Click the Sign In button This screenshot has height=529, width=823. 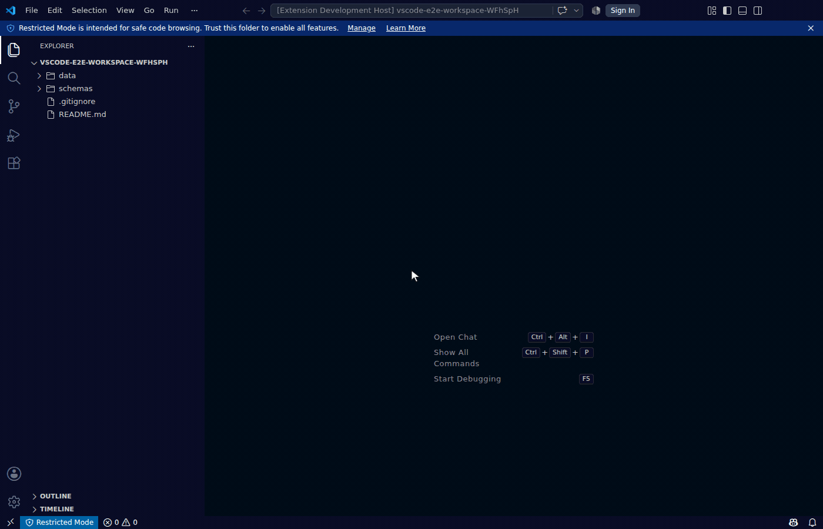pyautogui.click(x=623, y=11)
